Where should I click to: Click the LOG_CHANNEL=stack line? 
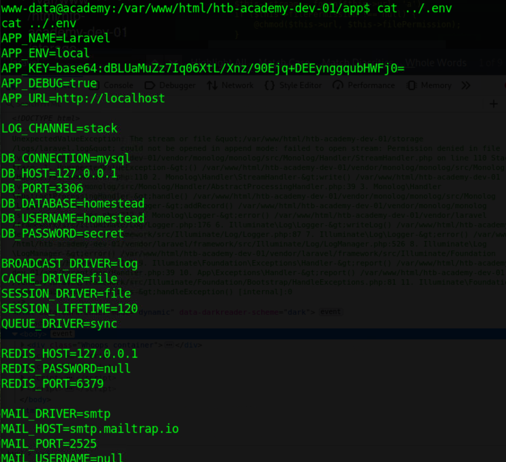59,128
